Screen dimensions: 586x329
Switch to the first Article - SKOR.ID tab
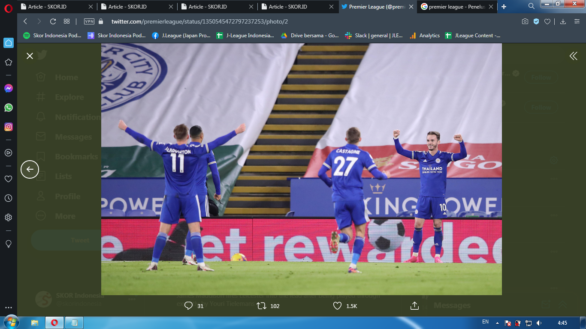coord(57,6)
